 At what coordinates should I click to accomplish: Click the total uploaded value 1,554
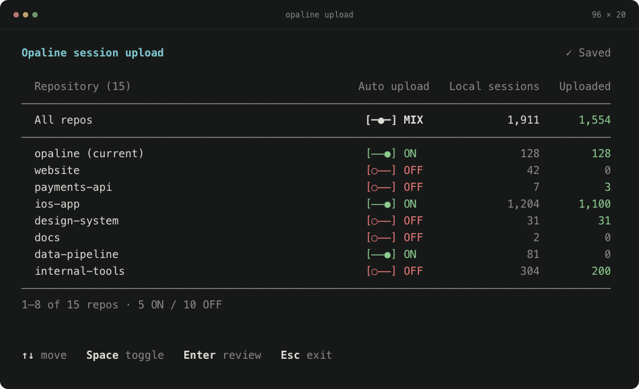click(x=595, y=120)
